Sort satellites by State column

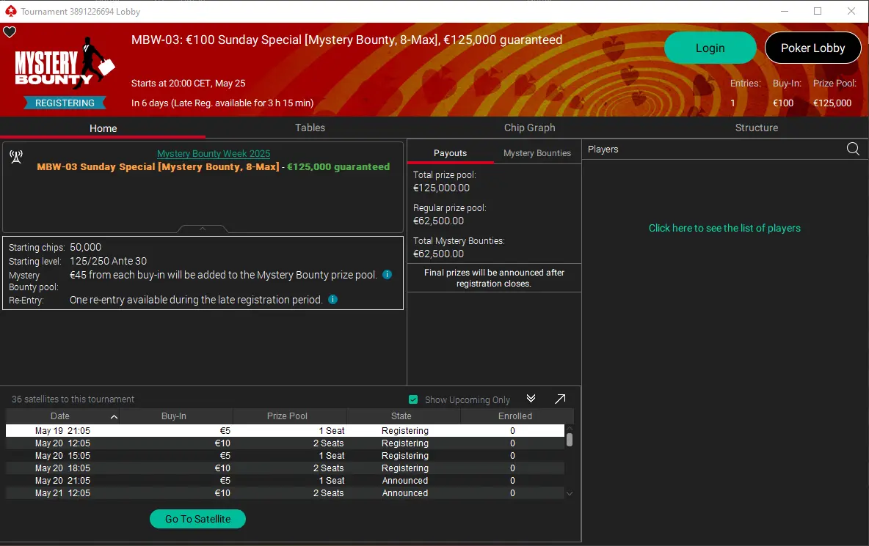[x=403, y=416]
